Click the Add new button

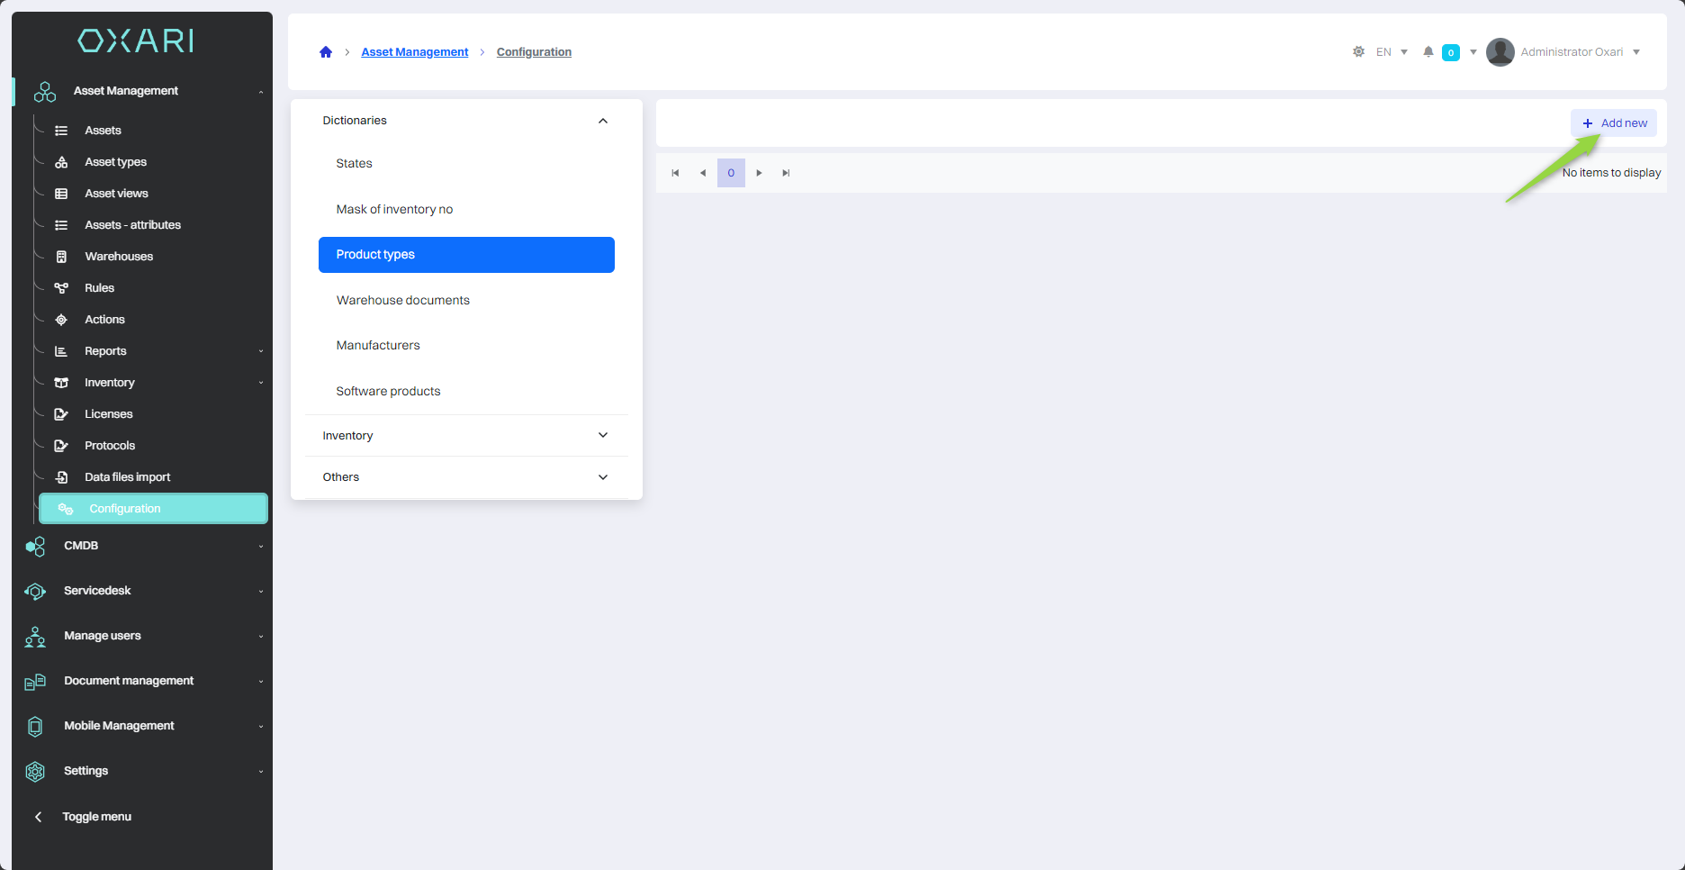pos(1614,123)
